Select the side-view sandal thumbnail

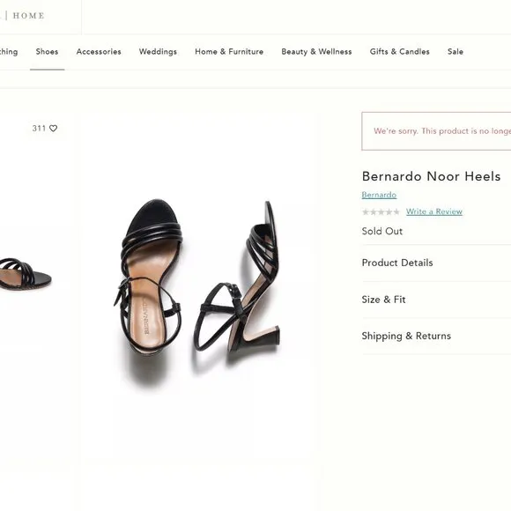(26, 274)
